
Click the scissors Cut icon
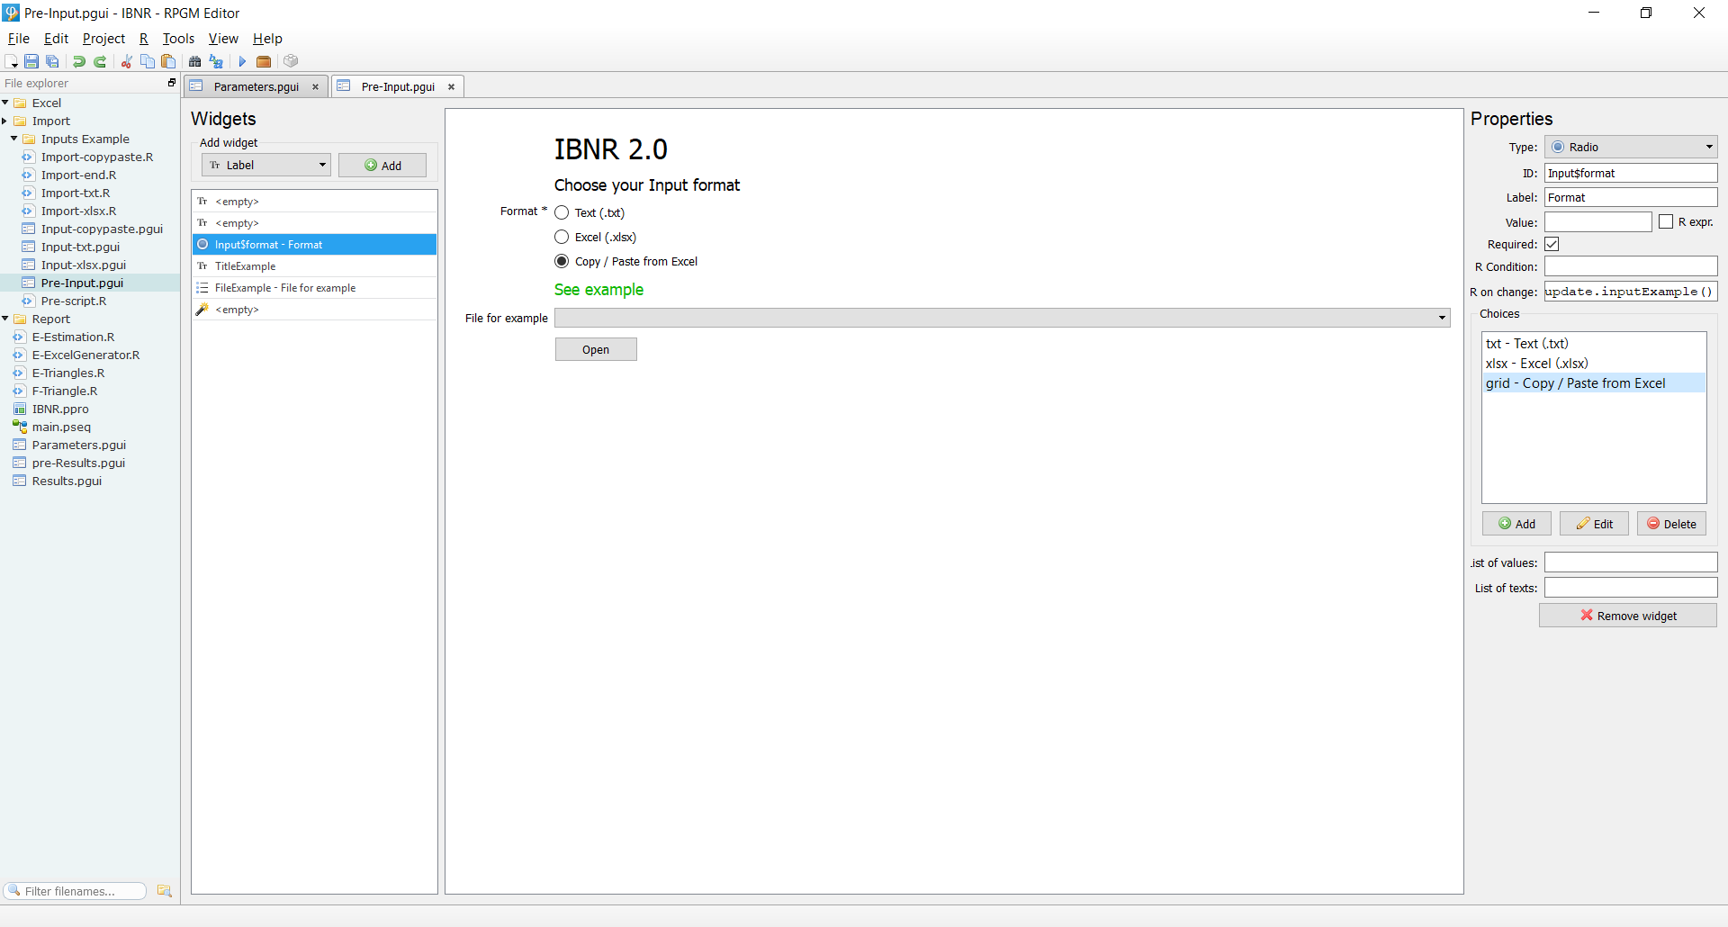click(x=127, y=61)
